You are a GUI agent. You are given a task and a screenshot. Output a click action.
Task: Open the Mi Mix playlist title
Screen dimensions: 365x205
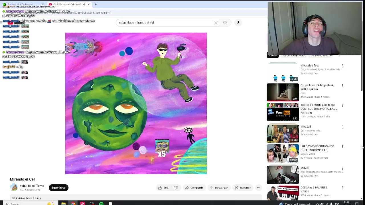click(305, 168)
